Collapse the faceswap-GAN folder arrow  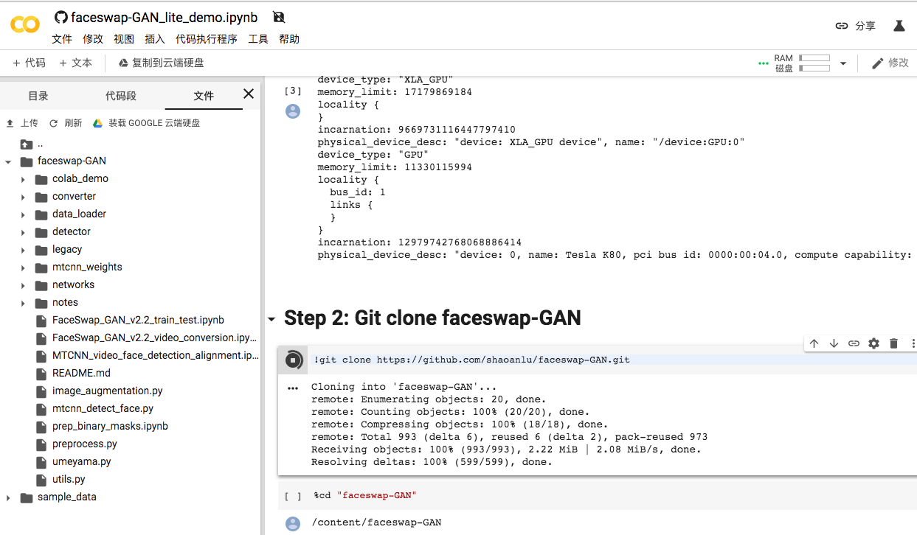click(7, 161)
